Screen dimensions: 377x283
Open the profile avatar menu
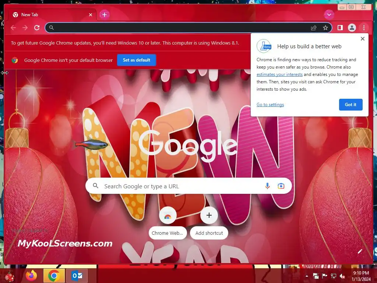pos(352,28)
